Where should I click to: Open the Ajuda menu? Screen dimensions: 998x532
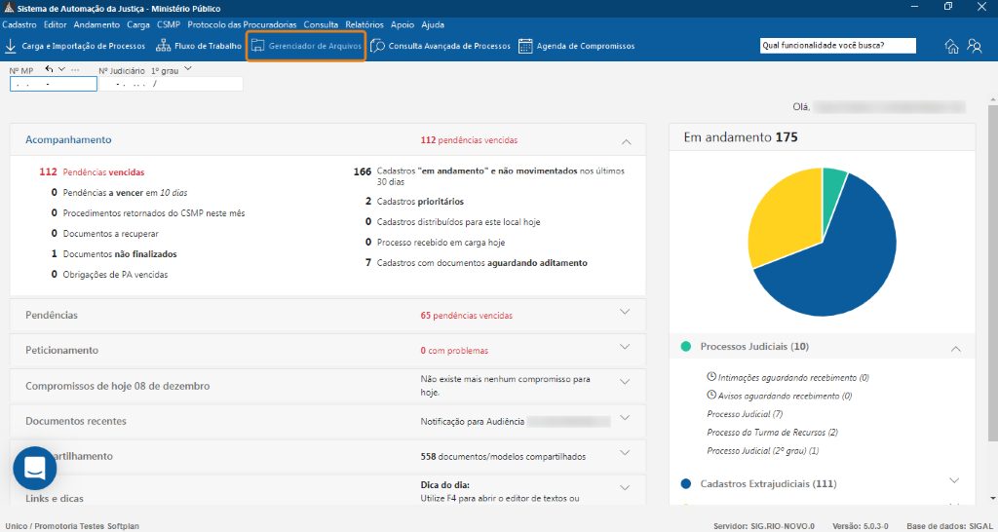coord(433,24)
